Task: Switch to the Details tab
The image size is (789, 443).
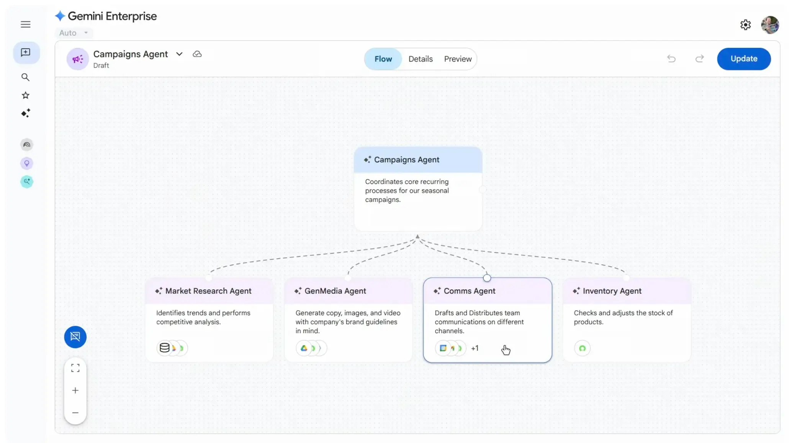Action: click(420, 59)
